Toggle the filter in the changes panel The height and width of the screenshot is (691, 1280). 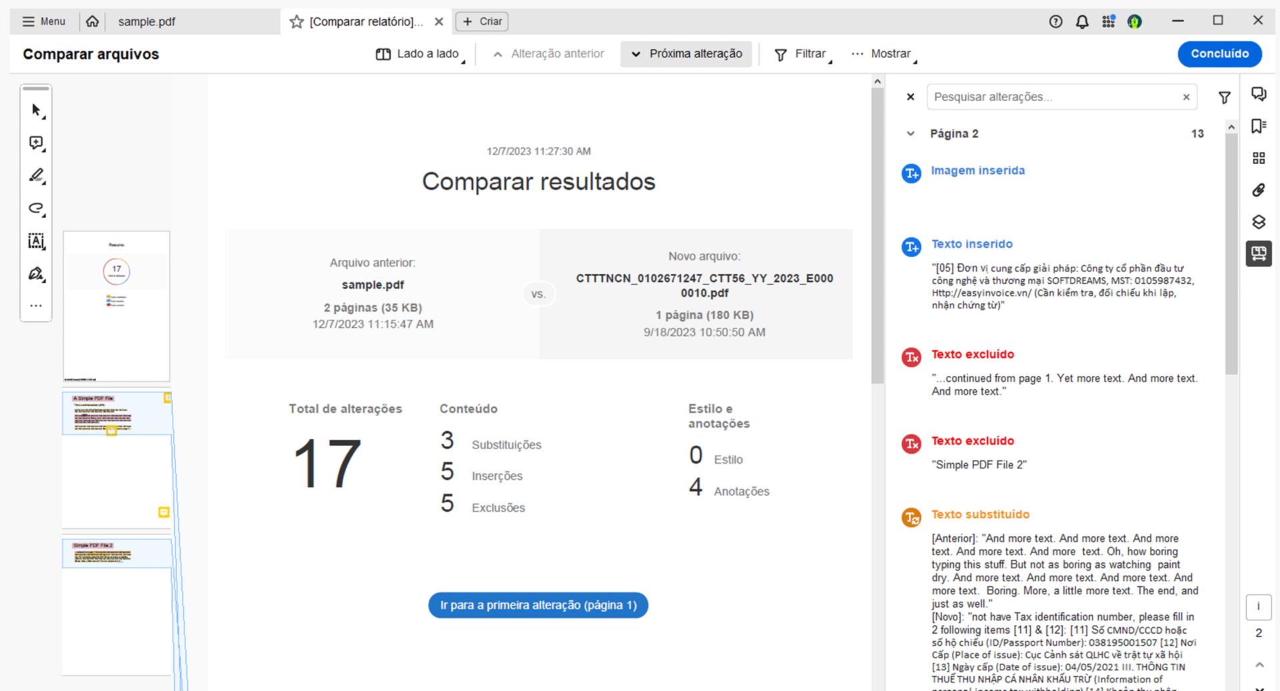pyautogui.click(x=1225, y=97)
